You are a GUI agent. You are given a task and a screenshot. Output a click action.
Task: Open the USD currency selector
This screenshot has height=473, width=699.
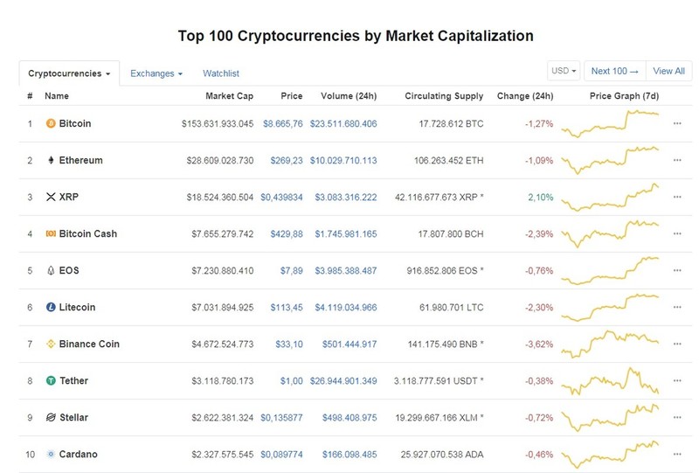[x=564, y=71]
